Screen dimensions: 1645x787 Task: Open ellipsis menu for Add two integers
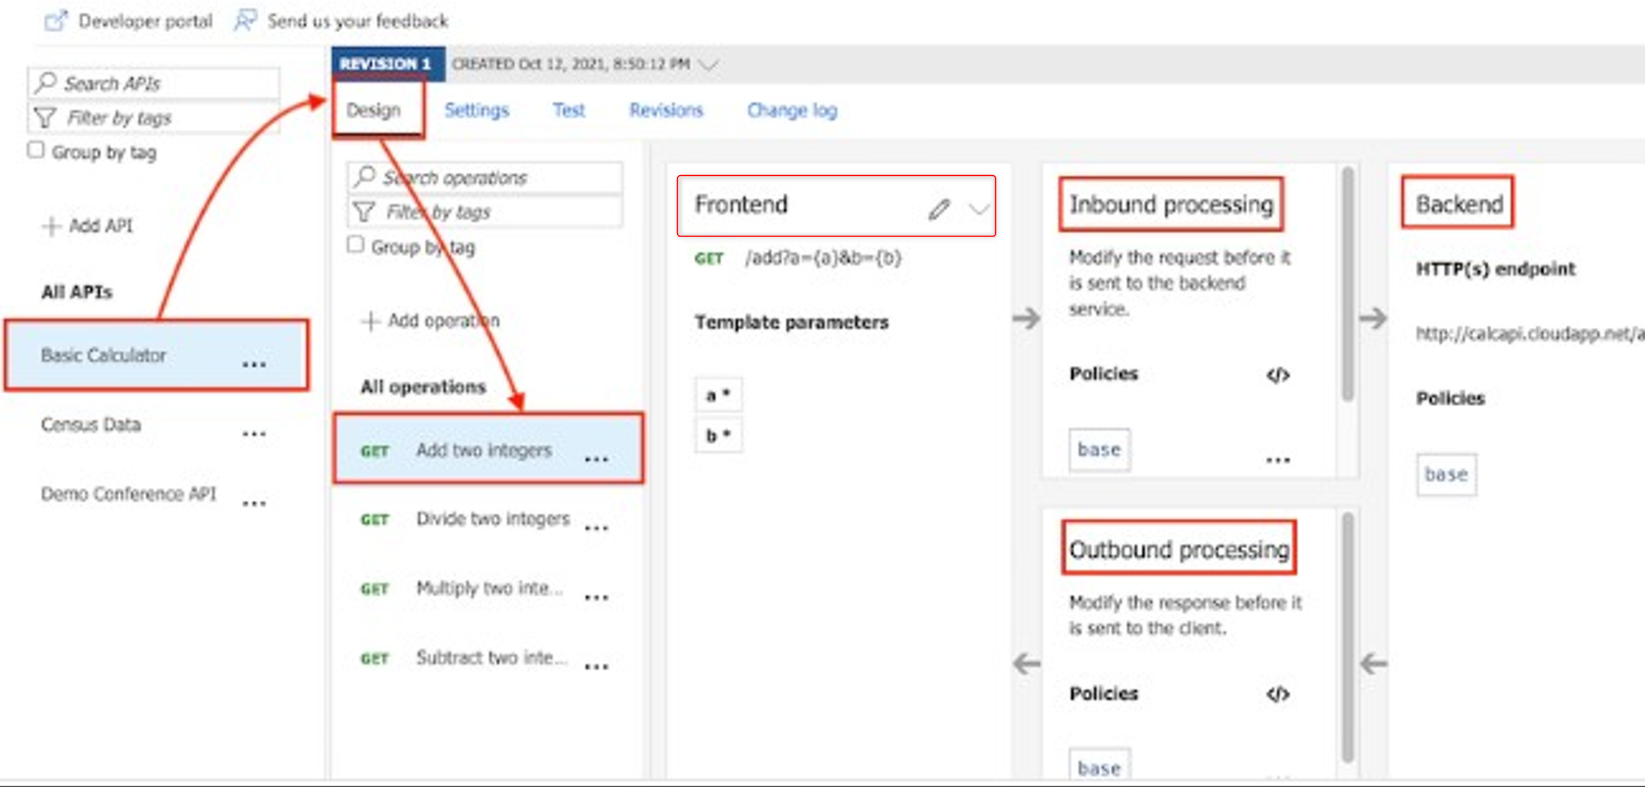click(x=596, y=459)
